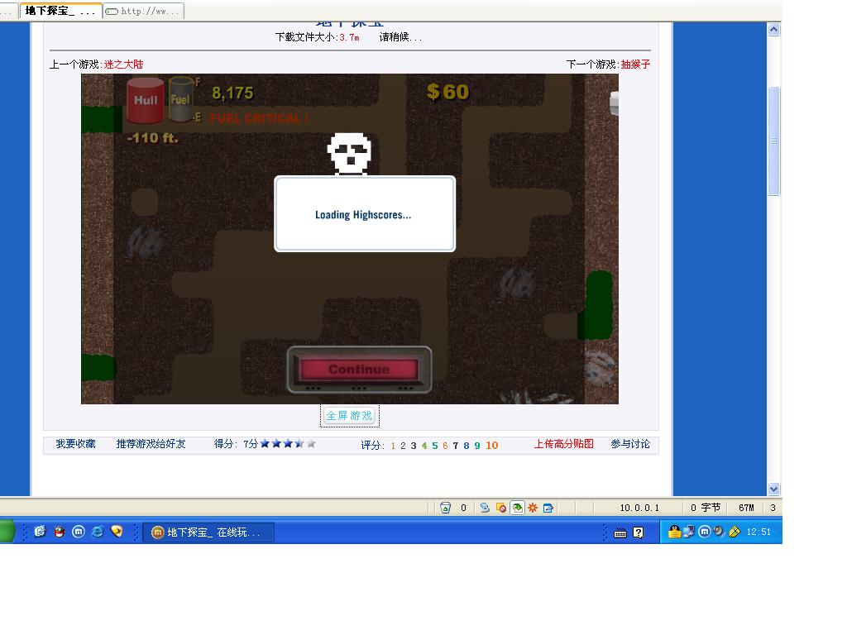This screenshot has height=635, width=847.
Task: Click the language bar help icon
Action: 638,533
